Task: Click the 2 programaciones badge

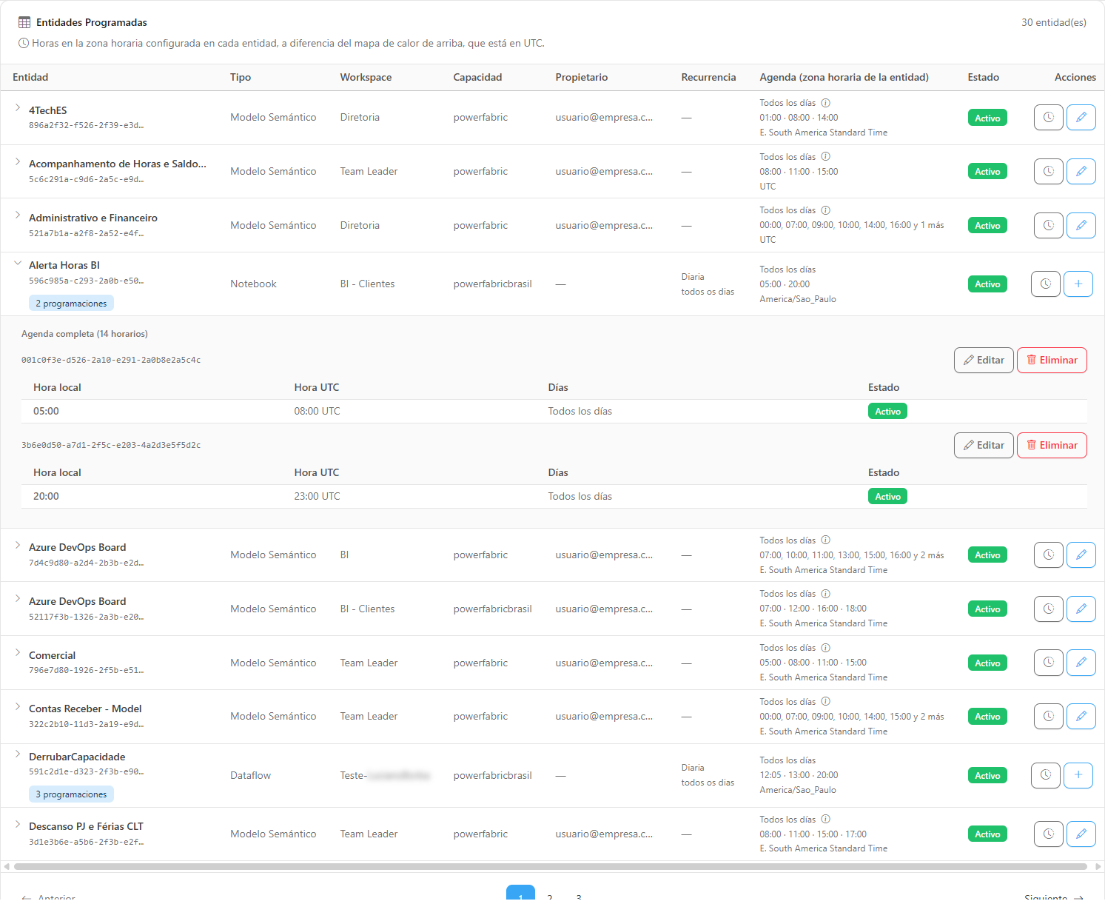Action: [x=71, y=304]
